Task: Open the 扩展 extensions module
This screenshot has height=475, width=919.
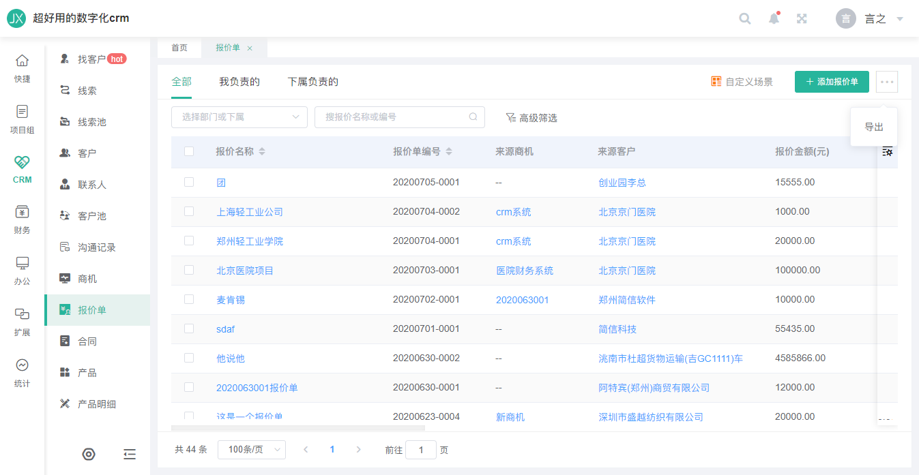Action: click(23, 322)
